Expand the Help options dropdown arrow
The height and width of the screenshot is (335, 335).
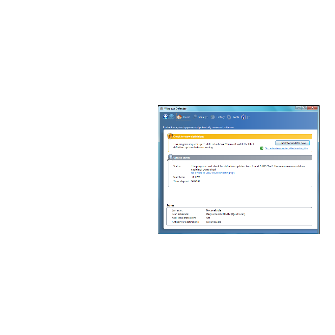(x=249, y=117)
